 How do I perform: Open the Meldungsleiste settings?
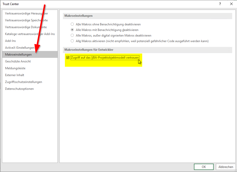coord(15,68)
